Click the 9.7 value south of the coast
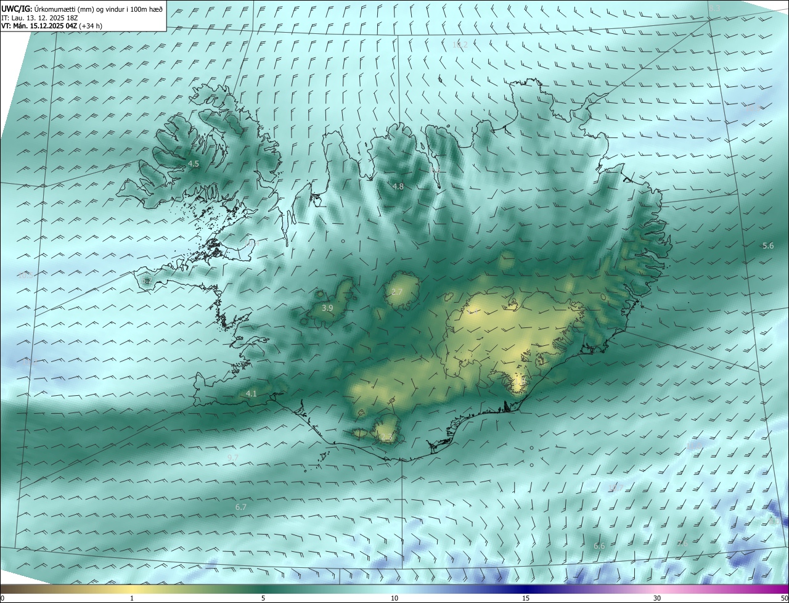This screenshot has height=603, width=789. coord(233,457)
